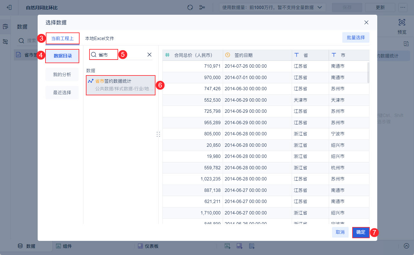Click the value 1,023,235 in the table
This screenshot has width=414, height=255.
210,179
